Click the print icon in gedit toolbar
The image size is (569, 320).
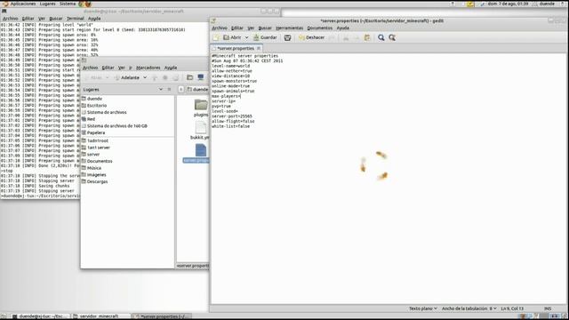click(x=287, y=37)
